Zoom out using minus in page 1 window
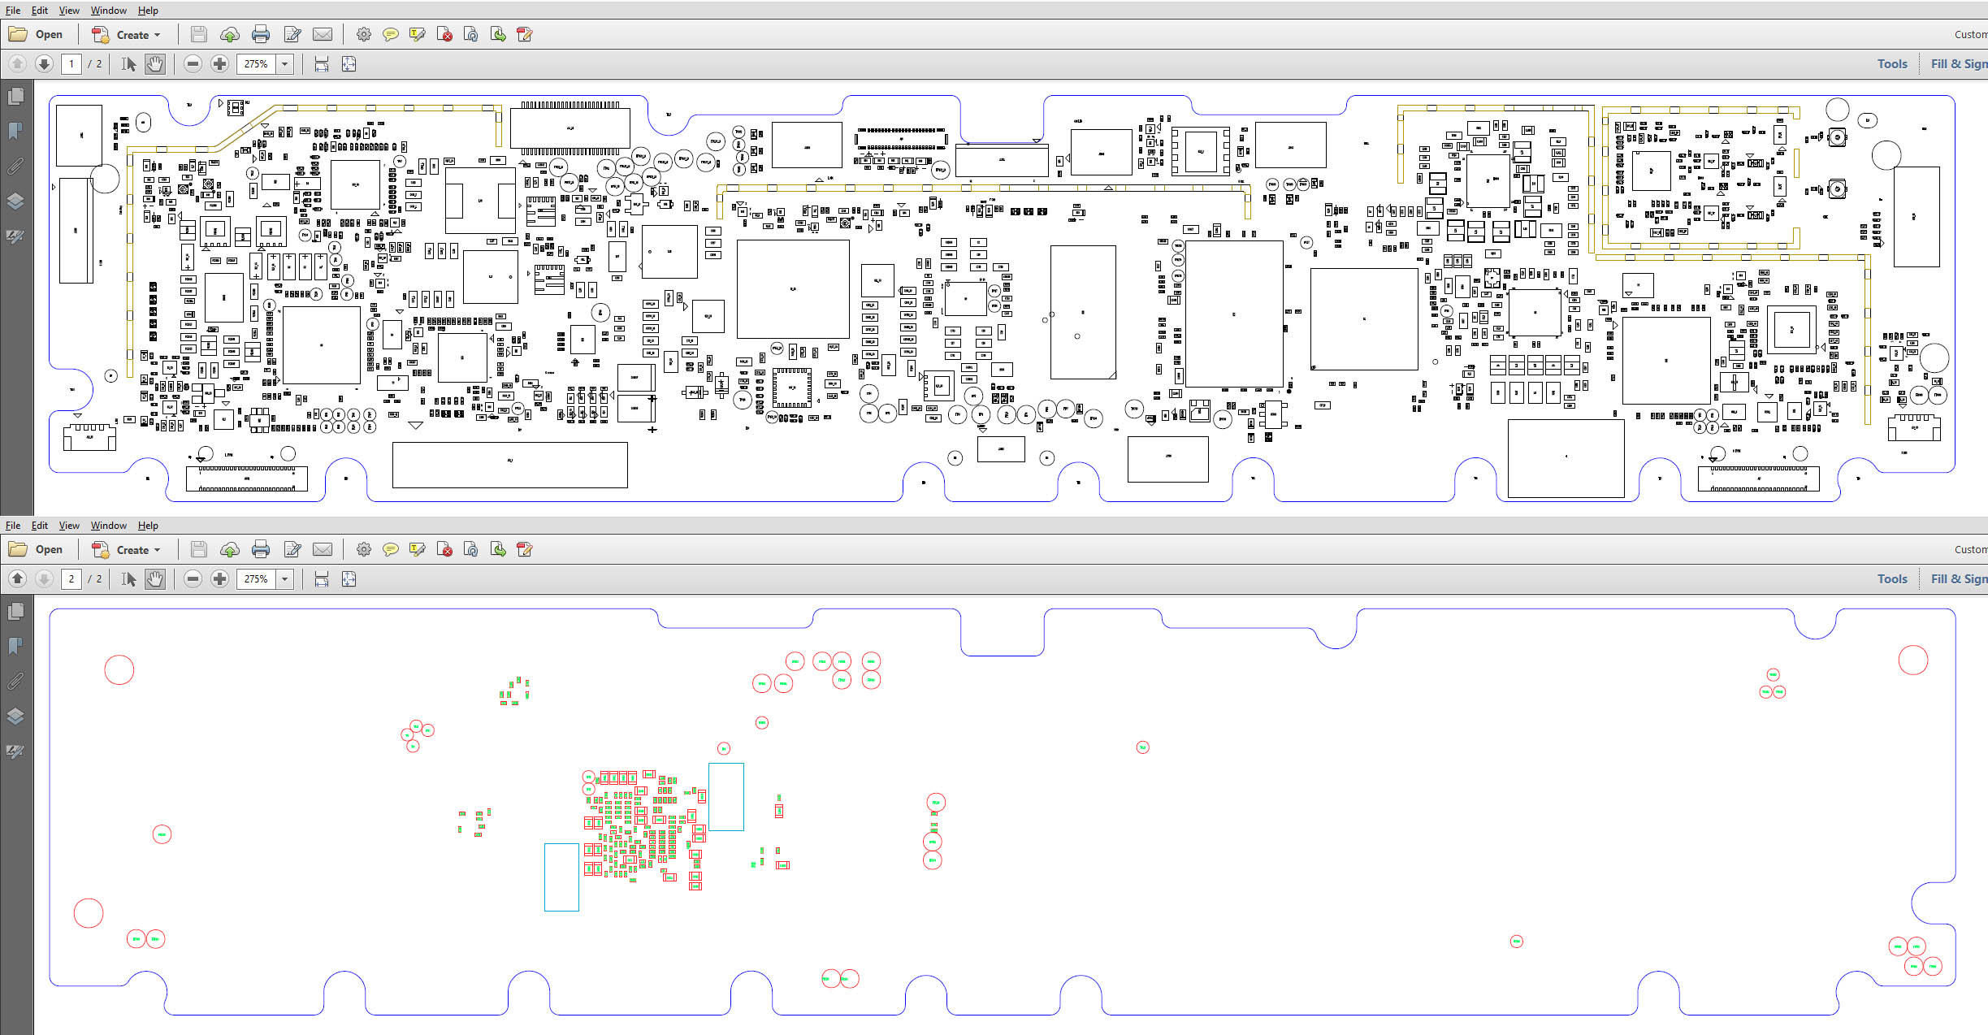1988x1035 pixels. click(x=193, y=64)
